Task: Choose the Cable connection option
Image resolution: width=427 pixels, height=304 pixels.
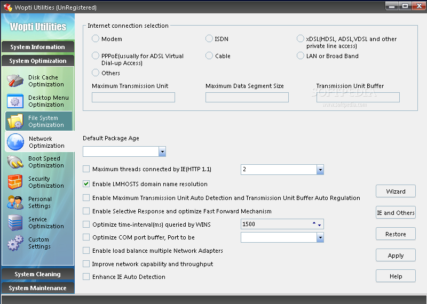Action: click(209, 56)
